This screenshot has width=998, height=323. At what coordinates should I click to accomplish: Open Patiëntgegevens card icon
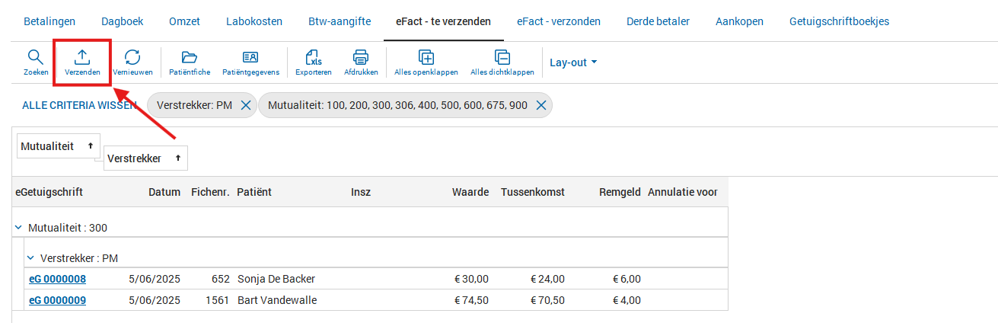[x=250, y=56]
